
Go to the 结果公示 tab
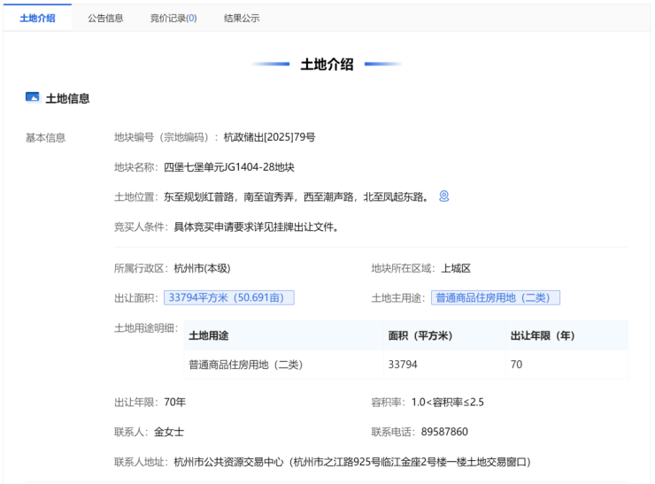pyautogui.click(x=242, y=18)
